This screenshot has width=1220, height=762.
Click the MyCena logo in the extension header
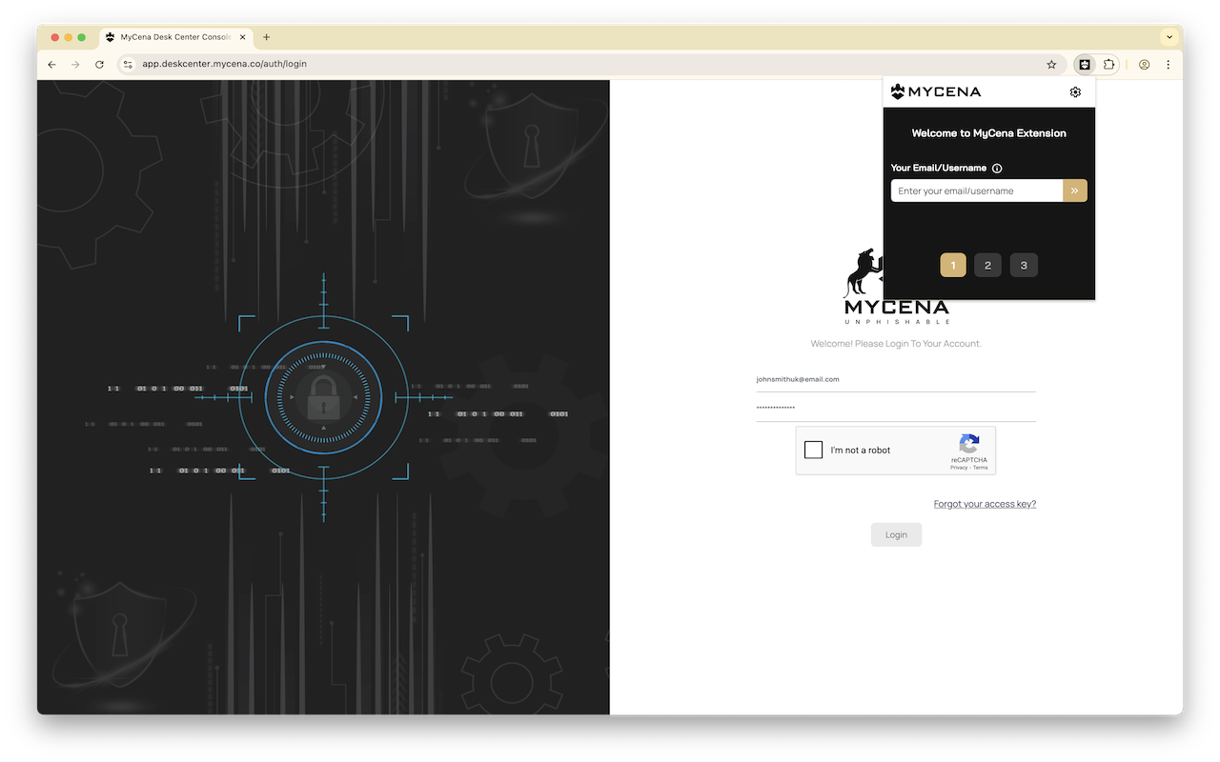[935, 92]
